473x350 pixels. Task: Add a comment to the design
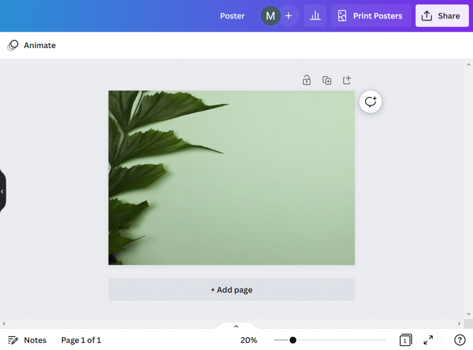[x=370, y=102]
